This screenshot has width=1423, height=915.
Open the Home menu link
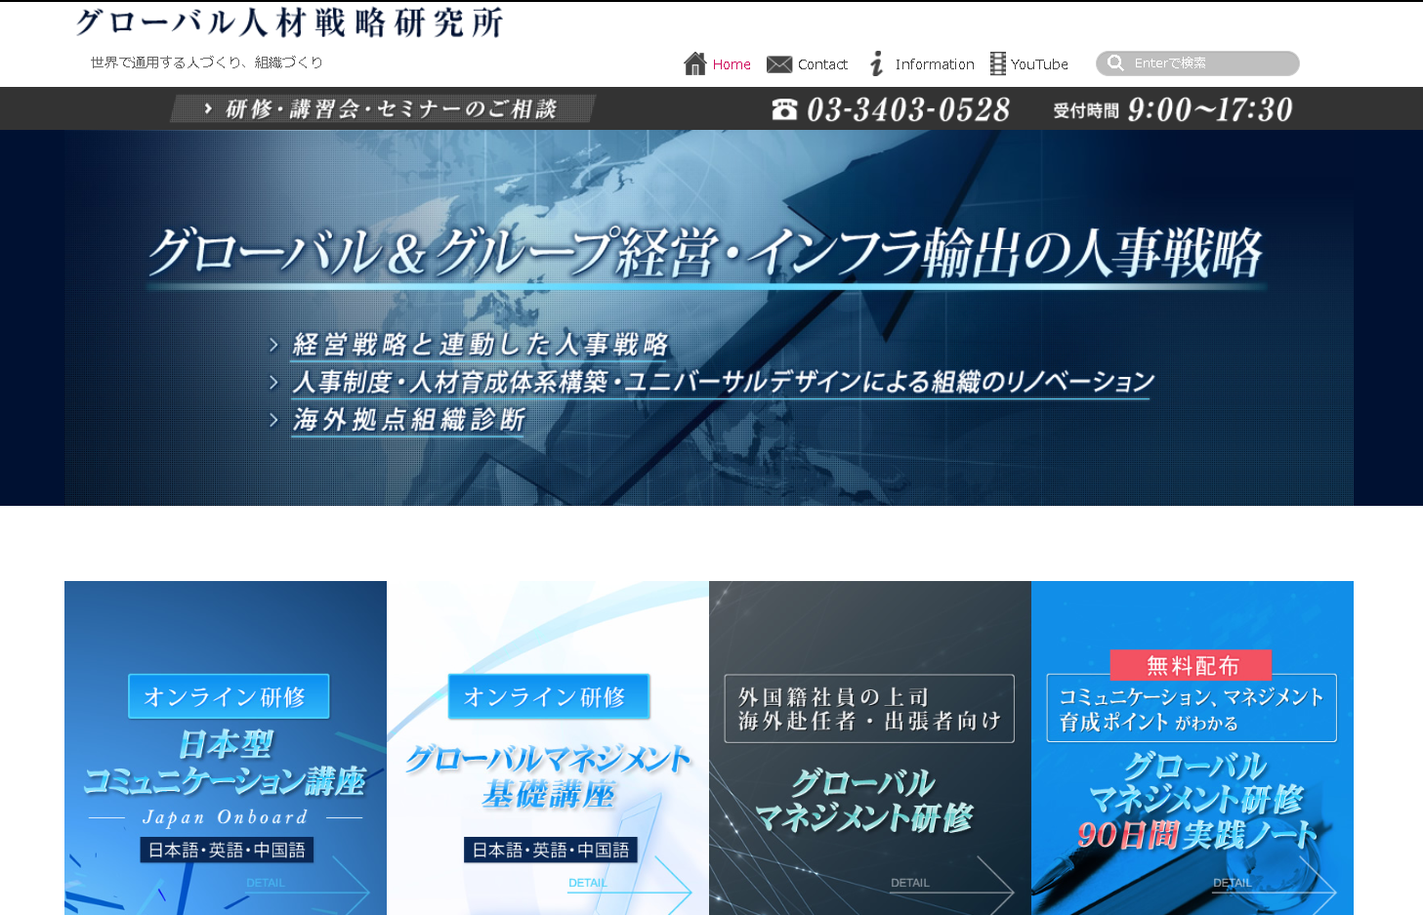[x=732, y=64]
